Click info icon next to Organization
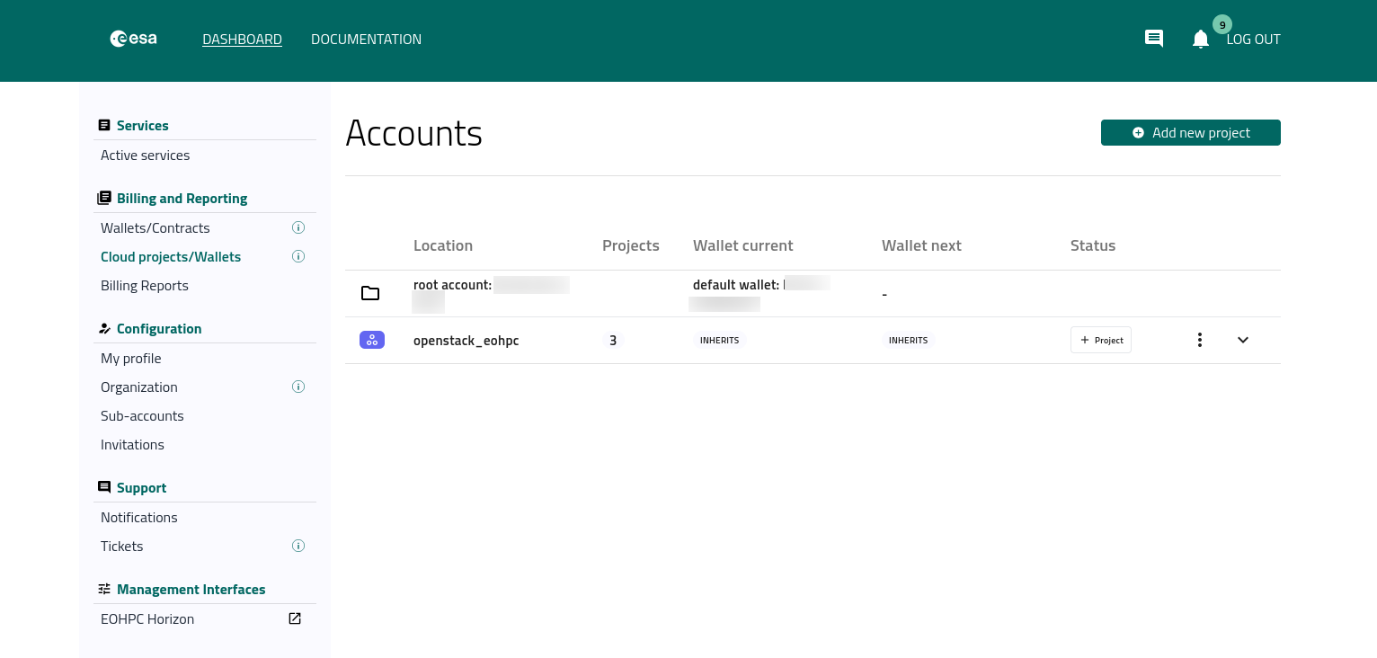The height and width of the screenshot is (658, 1377). pyautogui.click(x=298, y=387)
